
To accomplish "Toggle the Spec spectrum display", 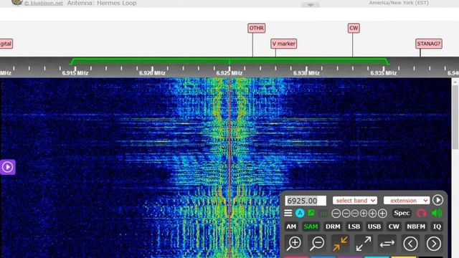I will coord(402,214).
